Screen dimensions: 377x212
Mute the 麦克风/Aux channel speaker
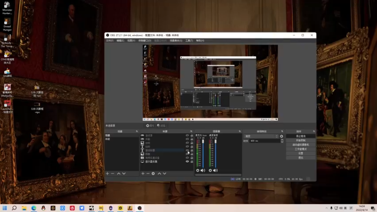tap(203, 171)
